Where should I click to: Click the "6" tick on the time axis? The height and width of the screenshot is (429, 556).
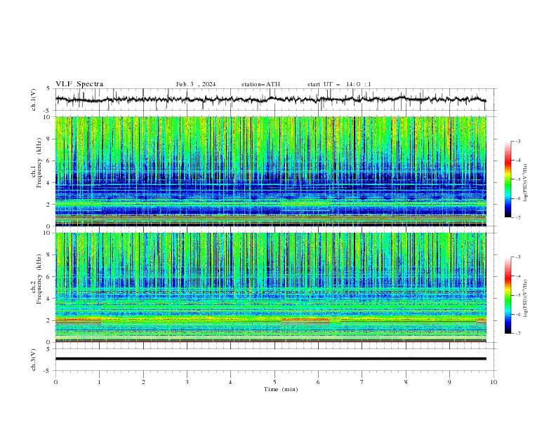(318, 382)
